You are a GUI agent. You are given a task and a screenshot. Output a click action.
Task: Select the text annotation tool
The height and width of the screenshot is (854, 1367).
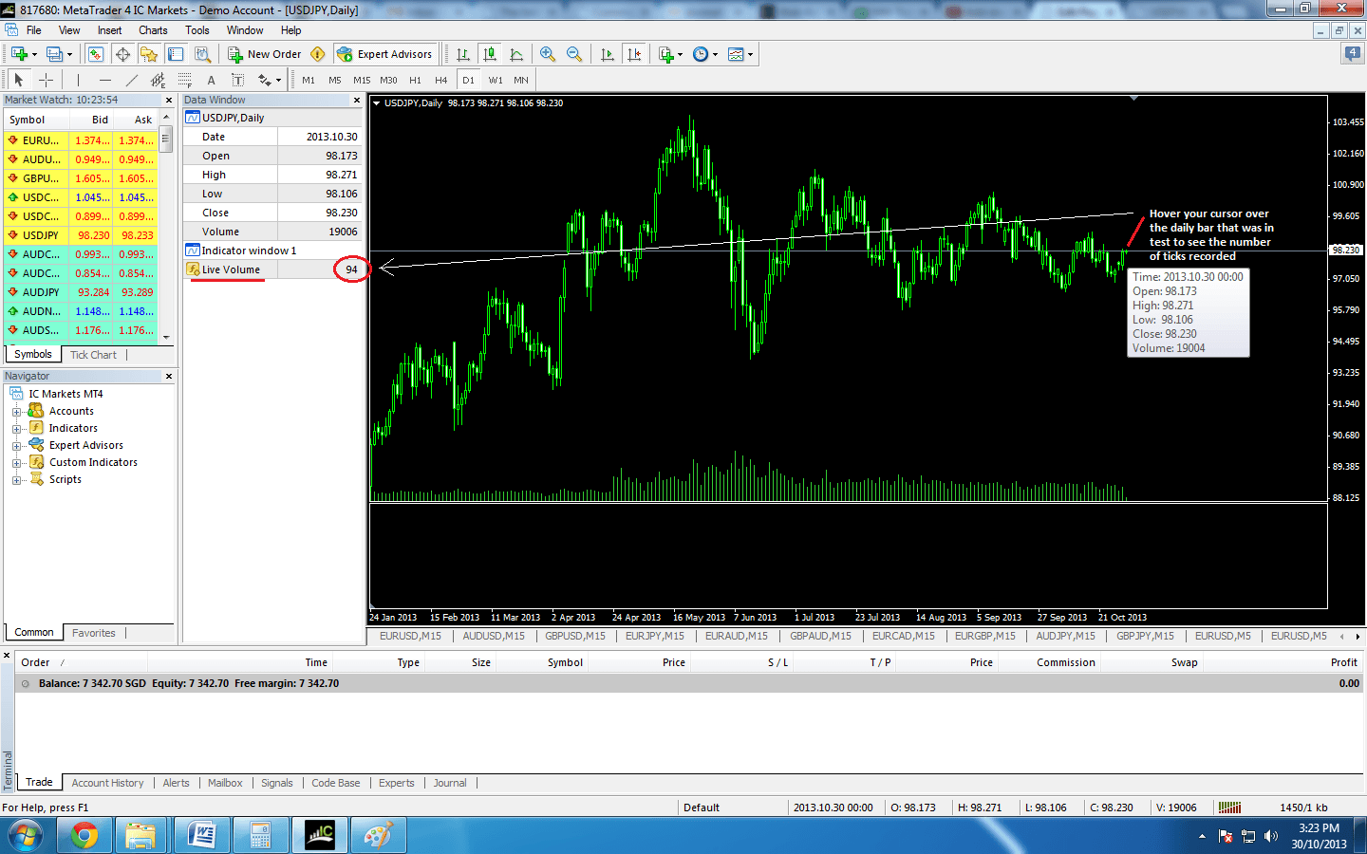click(x=211, y=80)
